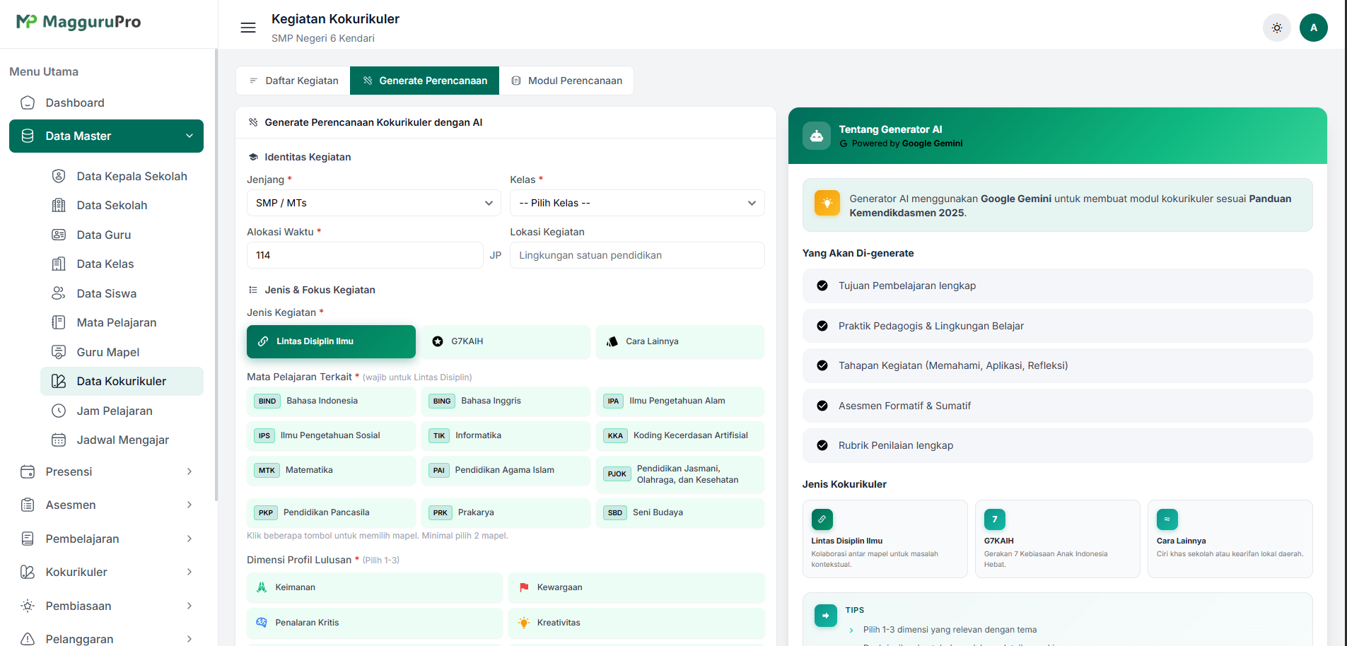Open Dashboard from the sidebar
The image size is (1347, 646).
click(x=106, y=102)
